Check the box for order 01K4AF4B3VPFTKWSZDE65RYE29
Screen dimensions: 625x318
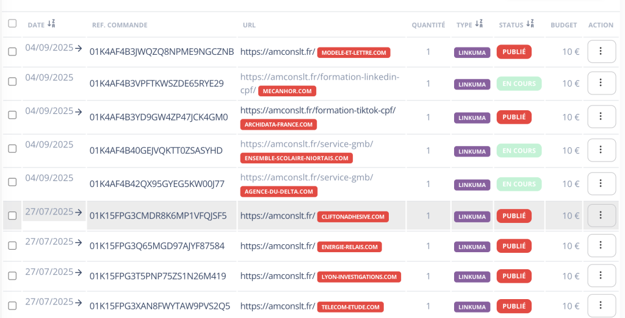click(12, 84)
